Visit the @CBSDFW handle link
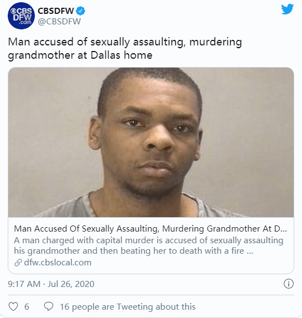The height and width of the screenshot is (318, 302). [x=59, y=22]
